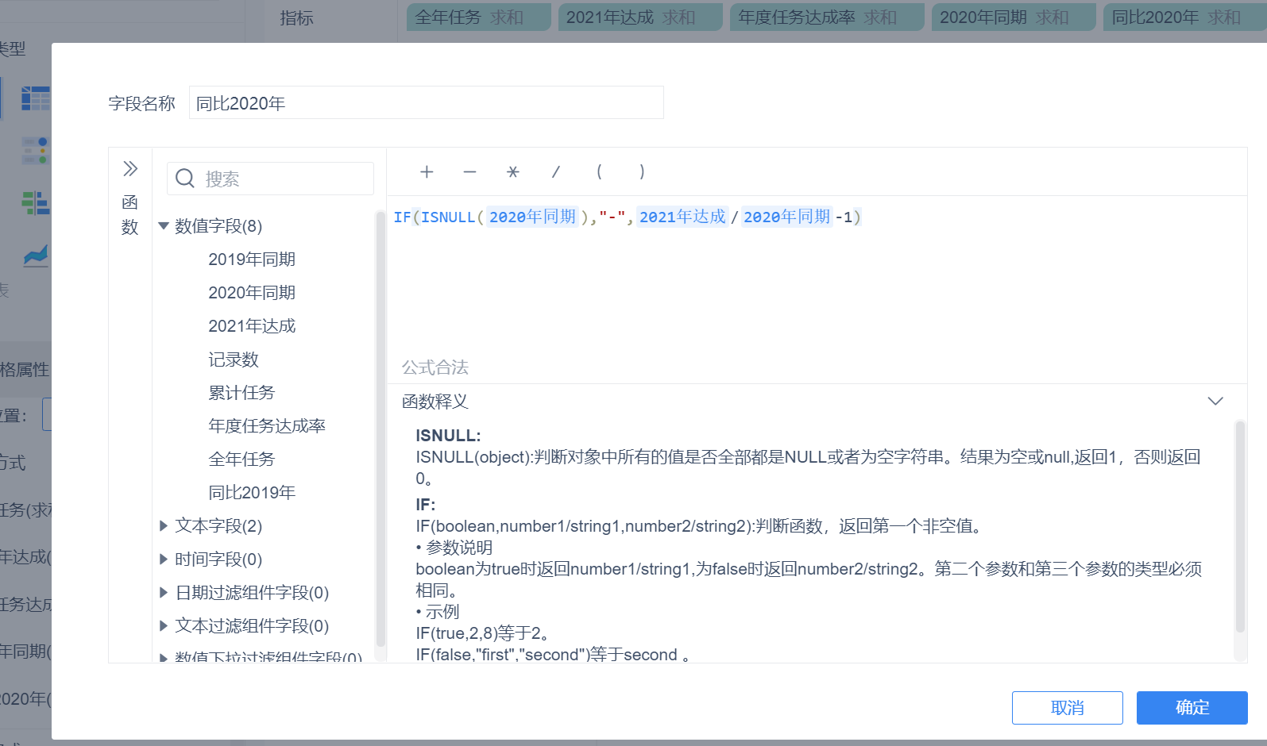
Task: Insert the right parenthesis
Action: pyautogui.click(x=642, y=171)
